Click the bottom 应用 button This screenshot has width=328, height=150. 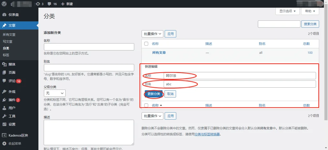170,116
